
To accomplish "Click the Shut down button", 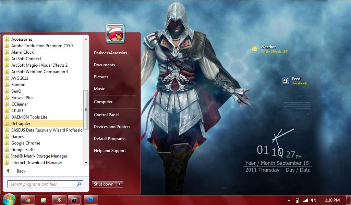I will point(104,184).
